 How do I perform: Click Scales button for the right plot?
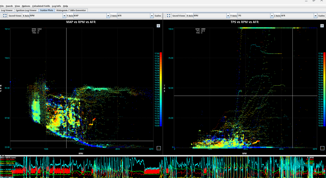(x=321, y=16)
